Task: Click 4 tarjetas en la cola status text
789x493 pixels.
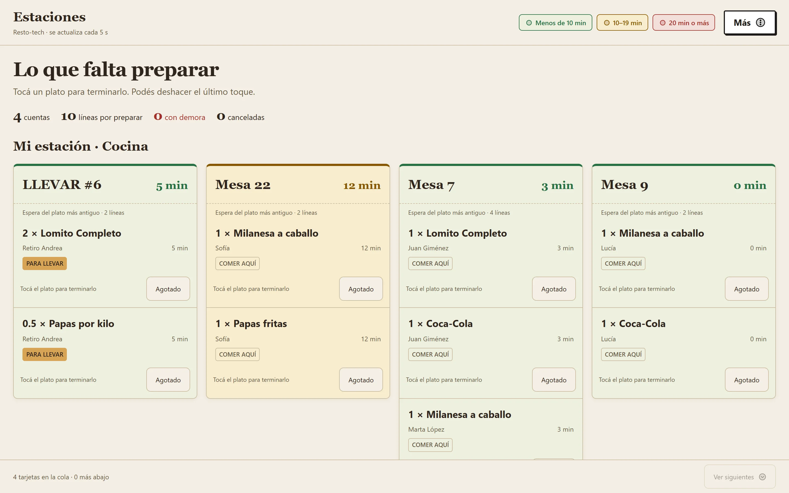Action: pos(61,477)
